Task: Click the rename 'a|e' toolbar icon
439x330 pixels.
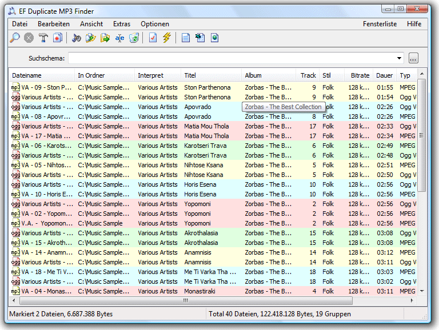Action: click(x=119, y=38)
